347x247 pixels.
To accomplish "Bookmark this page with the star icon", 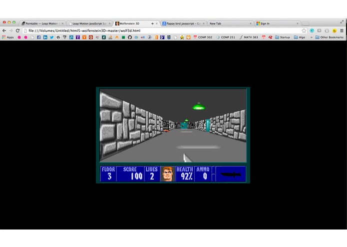I will [304, 30].
